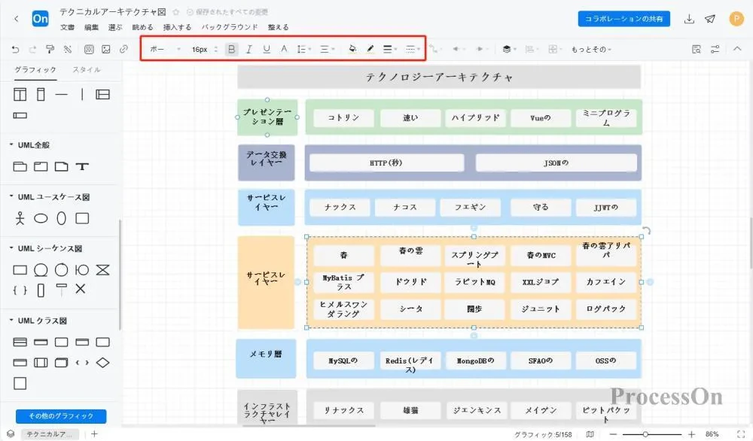The height and width of the screenshot is (441, 753).
Task: Open the バックグラウンド menu
Action: pyautogui.click(x=228, y=26)
